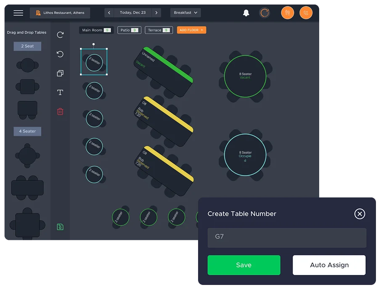The image size is (381, 290).
Task: Expand the Breakfast shift dropdown
Action: coord(185,13)
